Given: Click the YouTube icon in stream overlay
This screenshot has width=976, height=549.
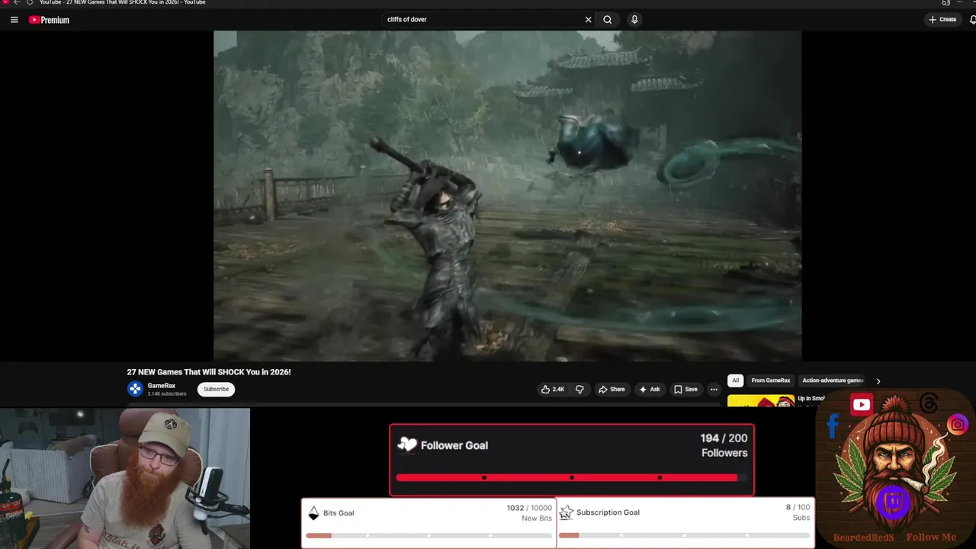Looking at the screenshot, I should point(862,405).
